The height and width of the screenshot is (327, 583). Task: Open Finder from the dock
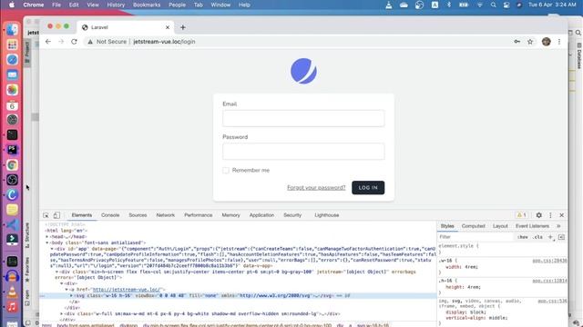click(12, 30)
